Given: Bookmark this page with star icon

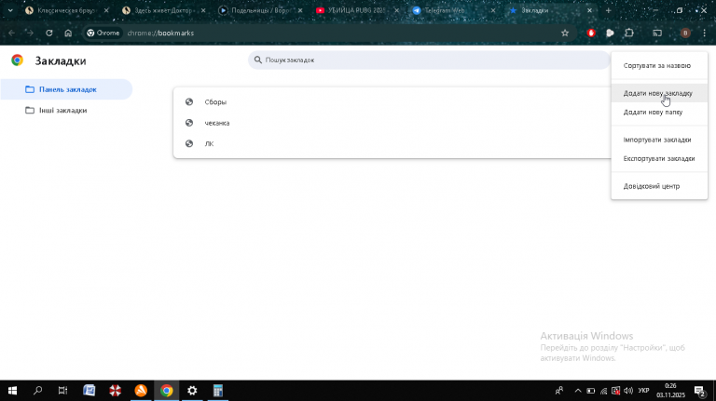Looking at the screenshot, I should (565, 33).
